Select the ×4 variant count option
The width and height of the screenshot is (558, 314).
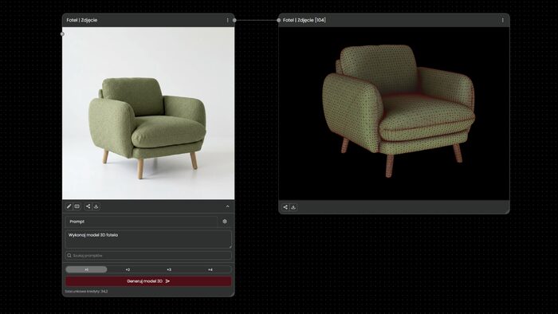click(210, 269)
